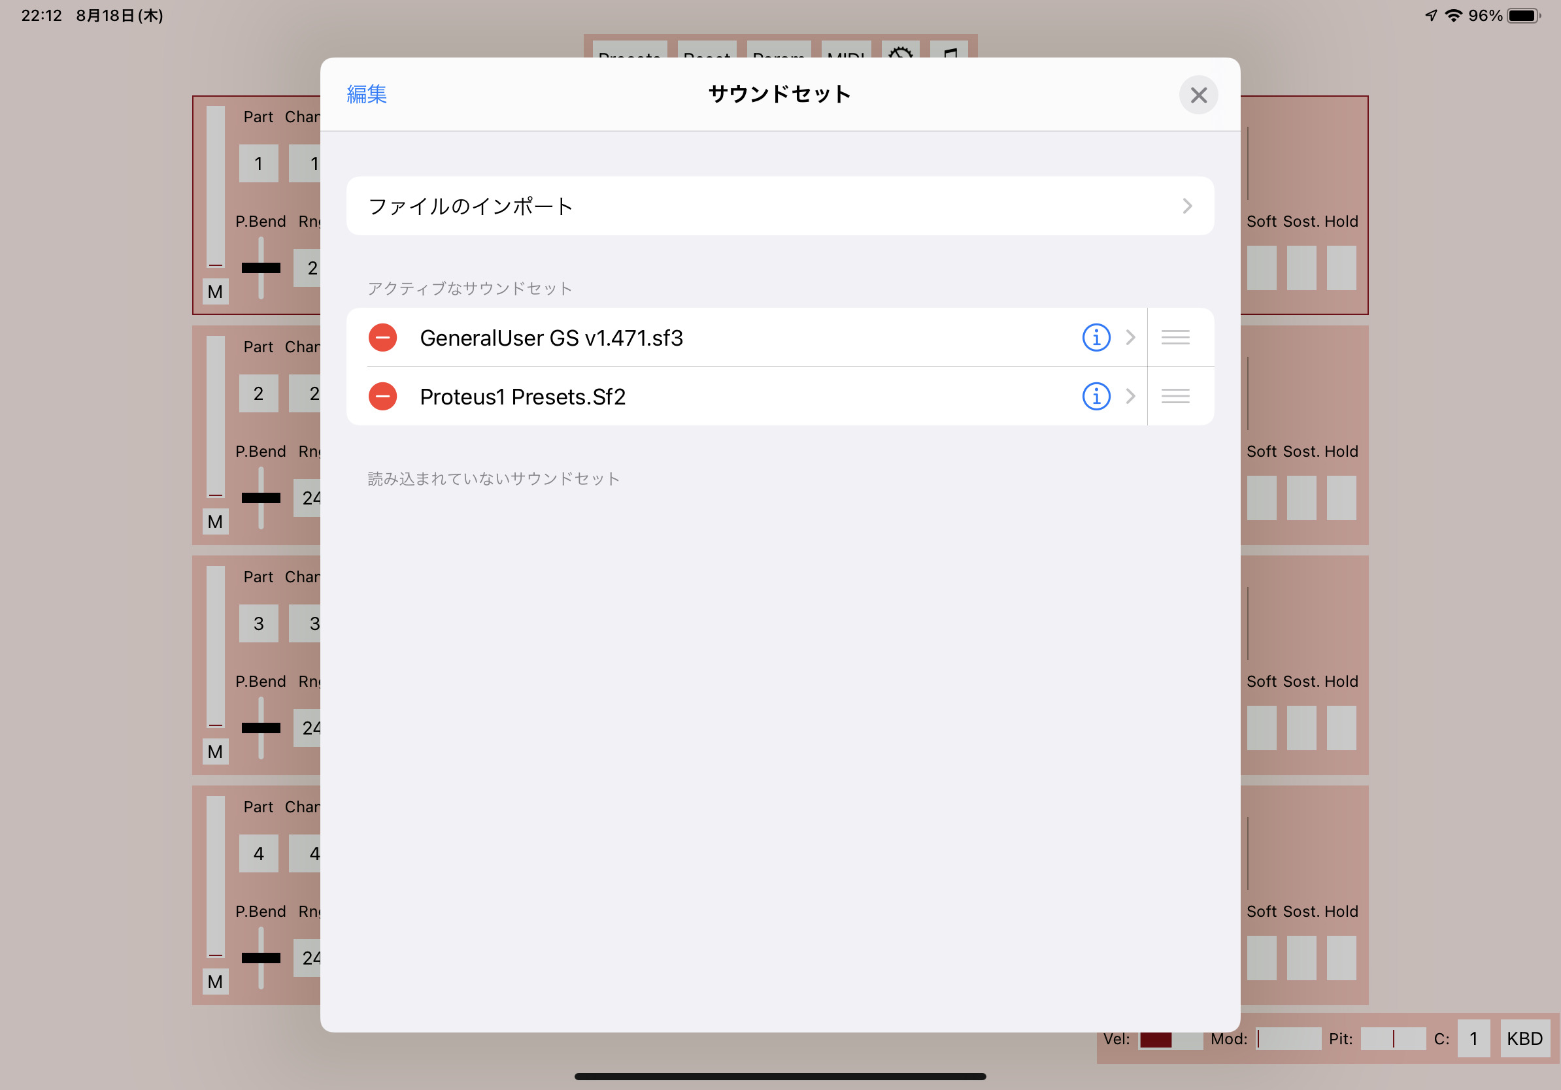Grab reorder handle of GeneralUser GS row
Screen dimensions: 1561x1090
pyautogui.click(x=1175, y=338)
